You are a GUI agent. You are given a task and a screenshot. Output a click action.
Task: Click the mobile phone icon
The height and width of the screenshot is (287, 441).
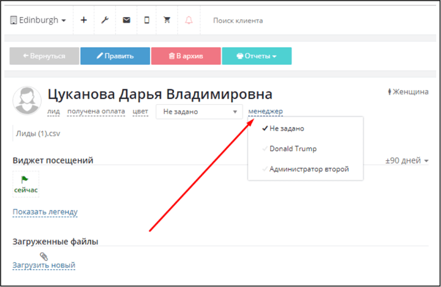tap(147, 20)
